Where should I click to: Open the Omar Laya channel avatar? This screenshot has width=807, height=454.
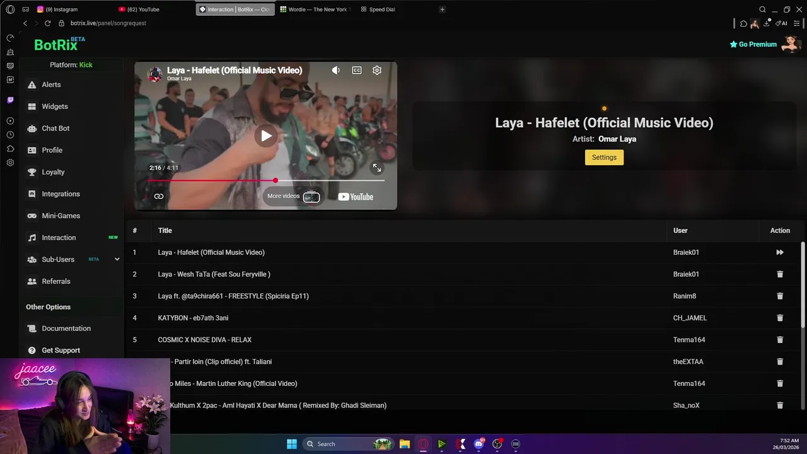(154, 74)
